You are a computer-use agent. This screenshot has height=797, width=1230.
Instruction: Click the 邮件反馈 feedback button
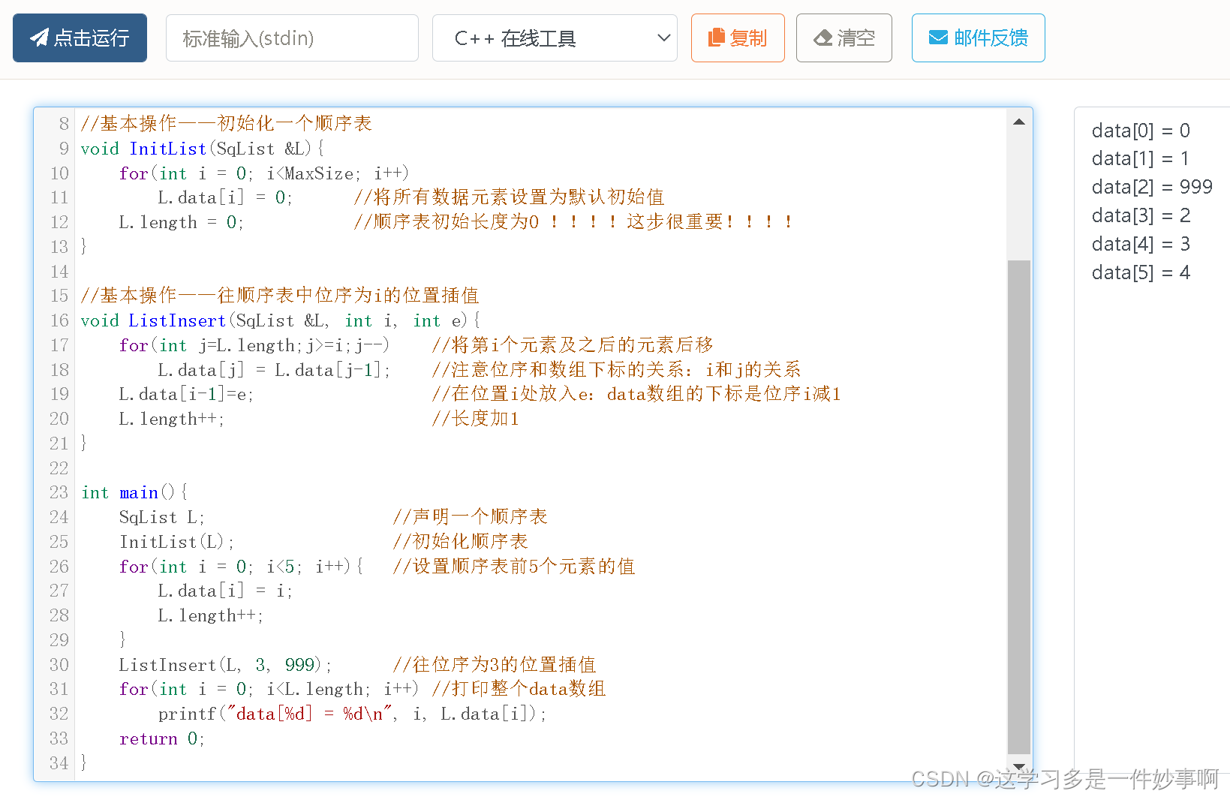coord(978,38)
